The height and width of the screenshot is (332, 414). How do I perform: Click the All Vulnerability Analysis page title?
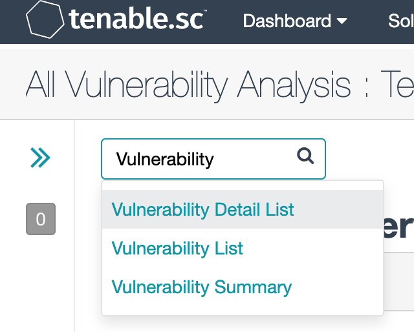coord(188,84)
